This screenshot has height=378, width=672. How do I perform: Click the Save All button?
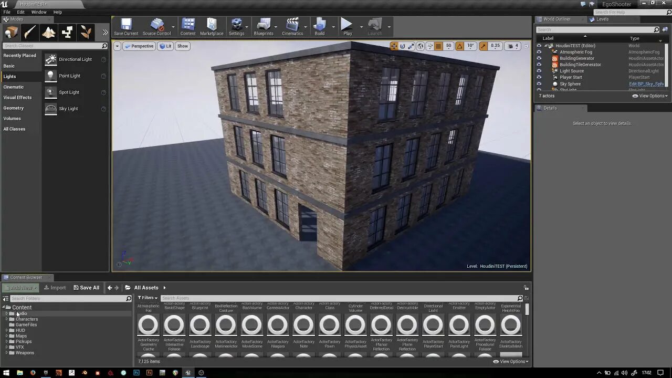tap(86, 288)
